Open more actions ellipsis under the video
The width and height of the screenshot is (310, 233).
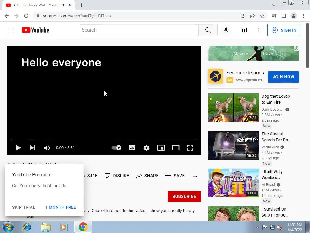pyautogui.click(x=195, y=176)
